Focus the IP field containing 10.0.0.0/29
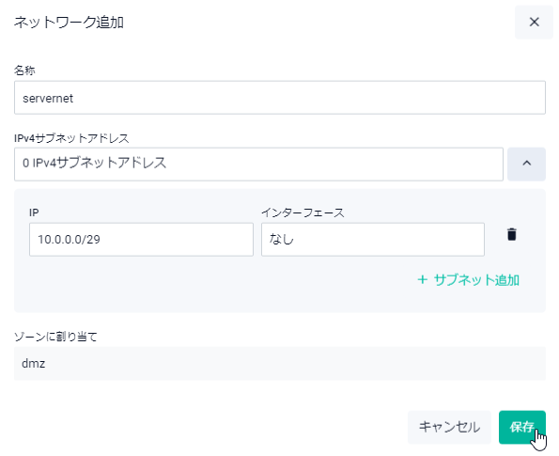The width and height of the screenshot is (559, 456). point(141,240)
